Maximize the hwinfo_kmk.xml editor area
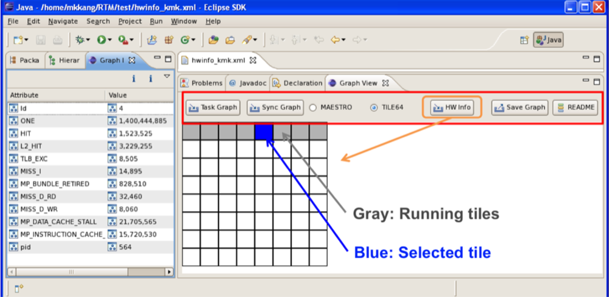 tap(597, 59)
